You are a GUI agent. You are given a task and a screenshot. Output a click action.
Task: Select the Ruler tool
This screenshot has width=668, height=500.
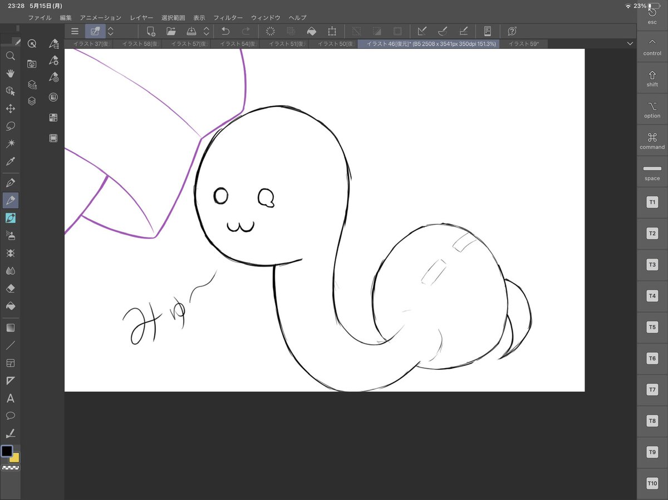(10, 381)
